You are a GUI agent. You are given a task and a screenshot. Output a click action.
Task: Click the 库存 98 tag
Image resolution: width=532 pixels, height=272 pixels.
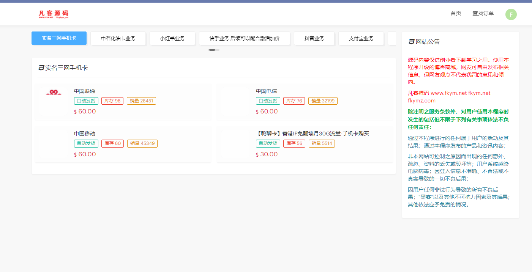tap(112, 101)
